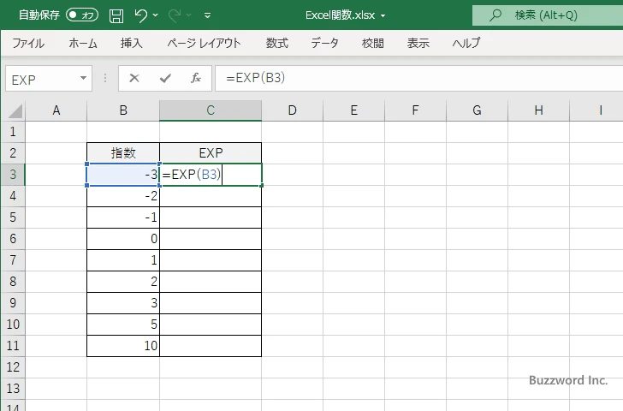Click the Select All corner triangle
The image size is (623, 411).
[x=14, y=110]
